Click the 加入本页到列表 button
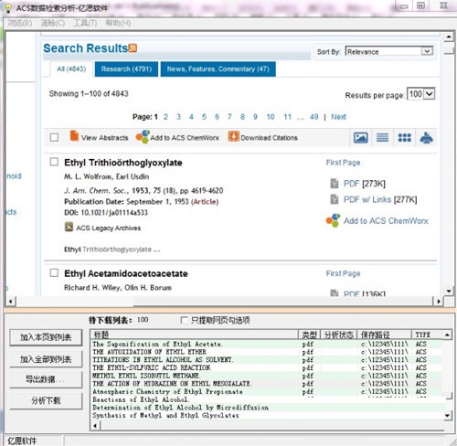Viewport: 457px width, 446px height. [46, 337]
